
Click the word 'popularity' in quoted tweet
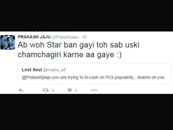[x=124, y=77]
